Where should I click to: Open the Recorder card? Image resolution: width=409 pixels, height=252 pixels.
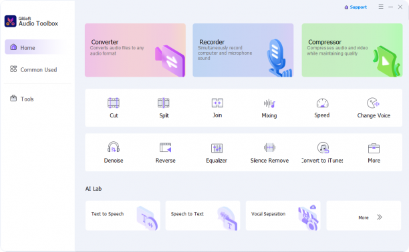pyautogui.click(x=243, y=50)
